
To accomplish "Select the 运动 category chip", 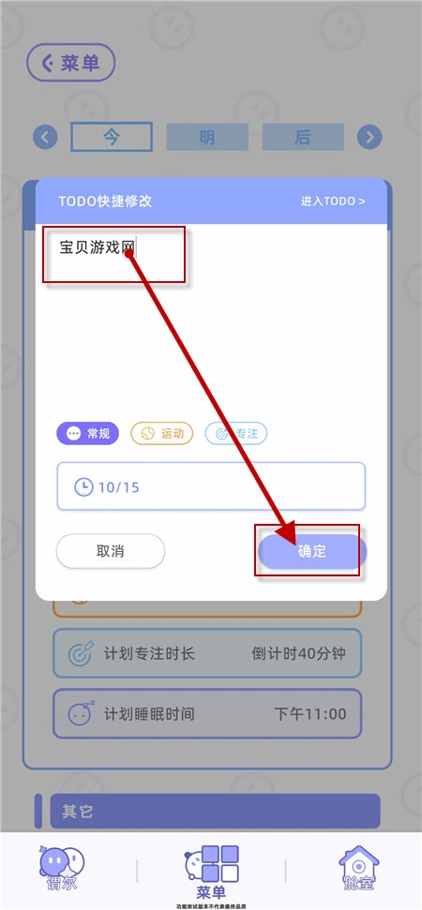I will pos(162,434).
